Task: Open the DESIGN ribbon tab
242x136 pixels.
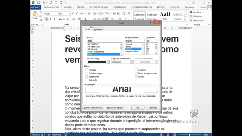Action: [x=80, y=8]
